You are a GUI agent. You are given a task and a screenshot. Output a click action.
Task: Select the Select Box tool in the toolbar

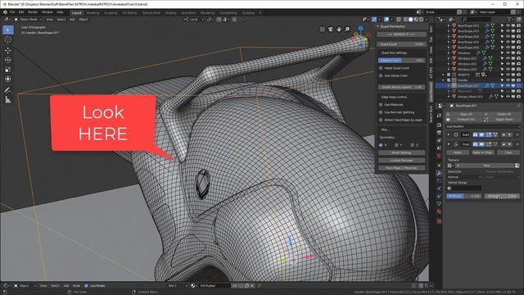(x=8, y=29)
